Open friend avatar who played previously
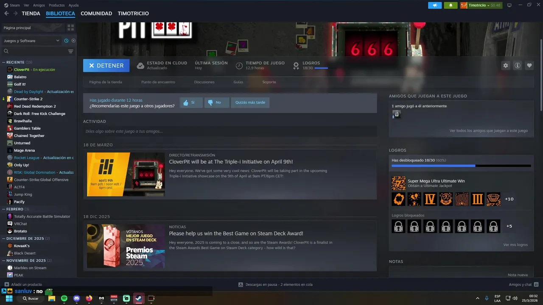Viewport: 543px width, 305px height. (397, 114)
